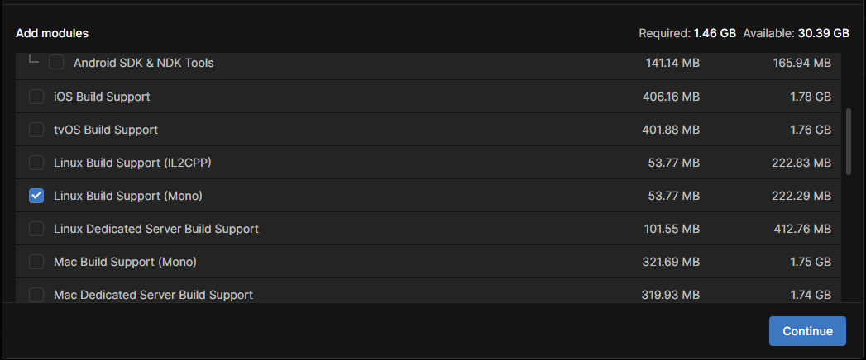Viewport: 866px width, 360px height.
Task: Click the Continue button
Action: coord(807,331)
